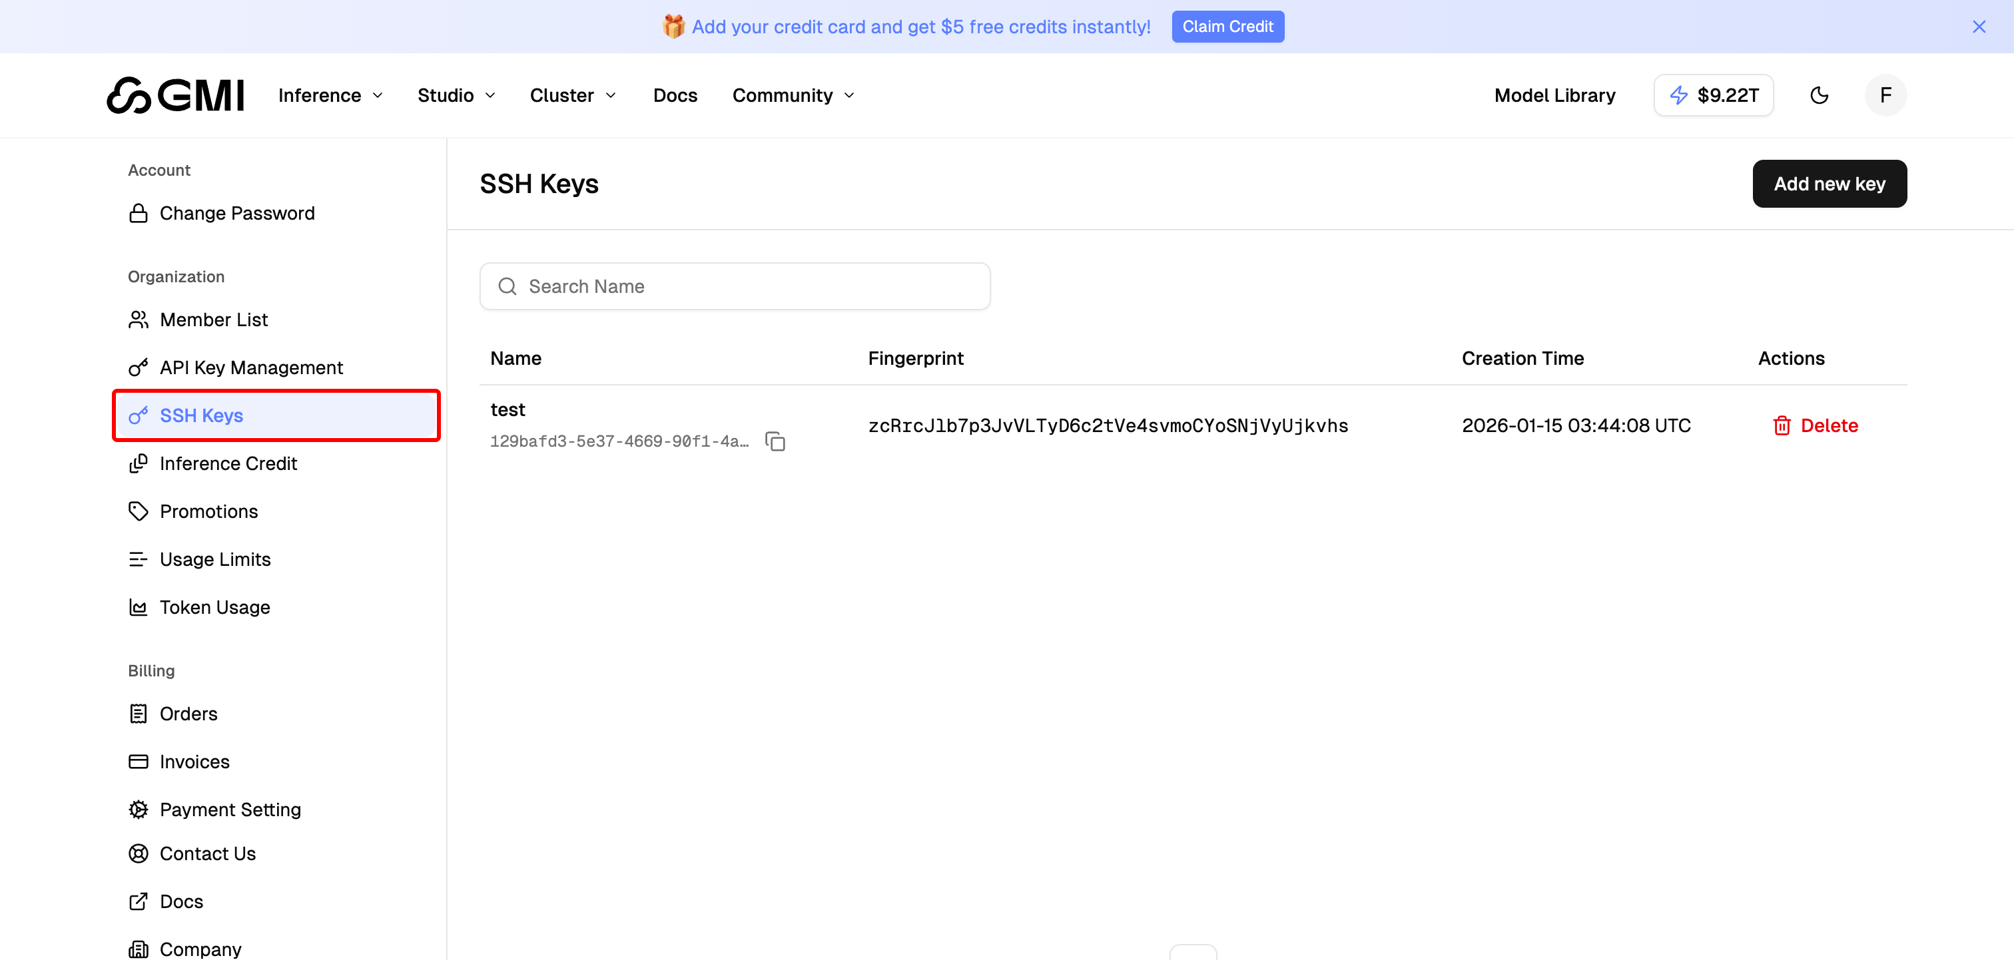Click the creation time 2026-01-15 03:44:08 UTC
The width and height of the screenshot is (2014, 960).
pyautogui.click(x=1576, y=426)
